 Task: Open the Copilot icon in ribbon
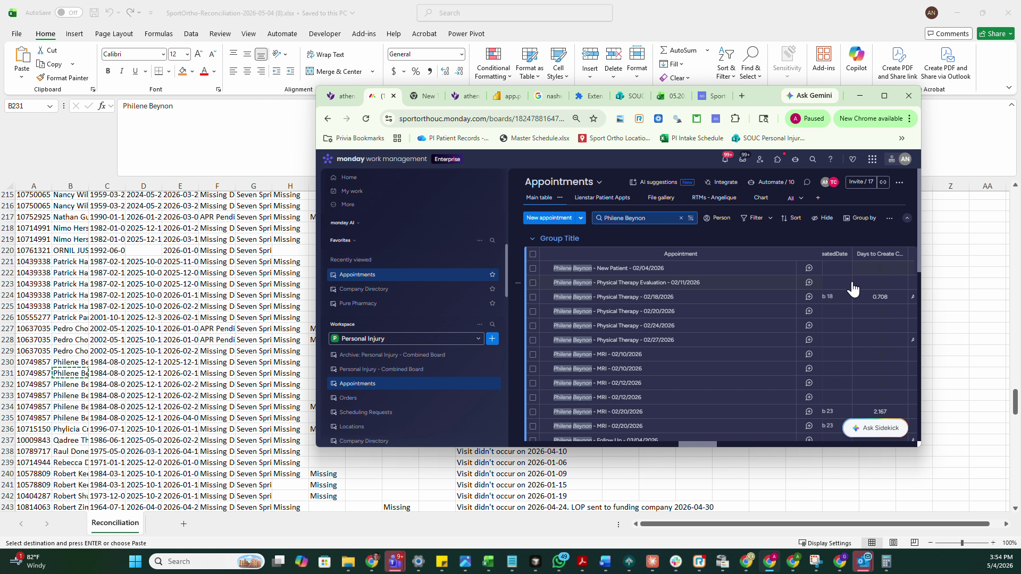click(x=856, y=54)
